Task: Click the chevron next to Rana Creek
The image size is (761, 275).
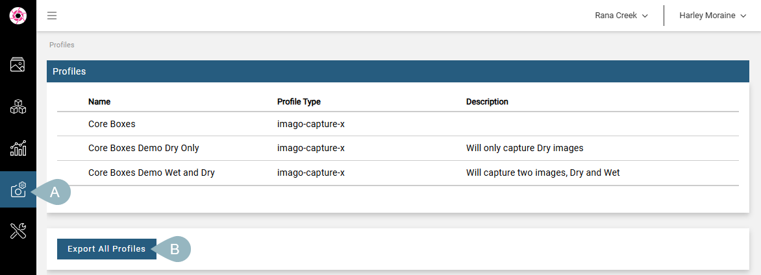Action: point(645,16)
